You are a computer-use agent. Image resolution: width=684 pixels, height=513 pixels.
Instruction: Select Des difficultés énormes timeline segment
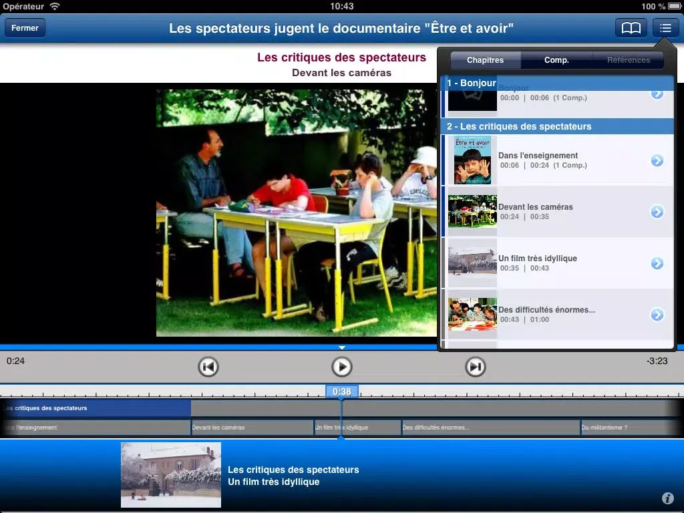(x=491, y=427)
